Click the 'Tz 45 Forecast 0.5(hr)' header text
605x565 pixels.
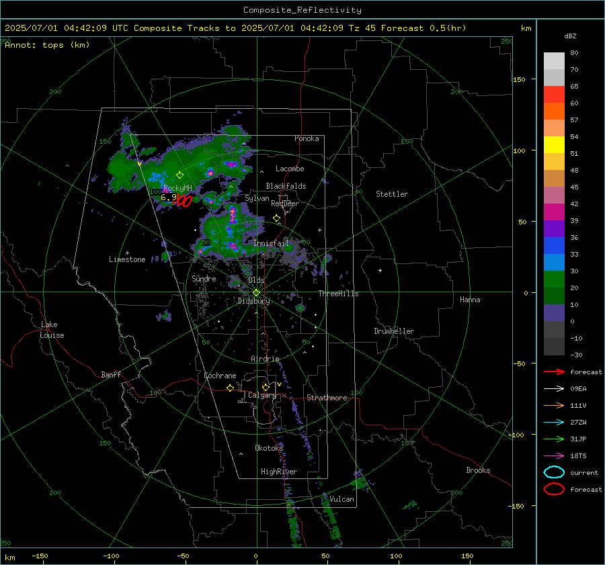407,28
